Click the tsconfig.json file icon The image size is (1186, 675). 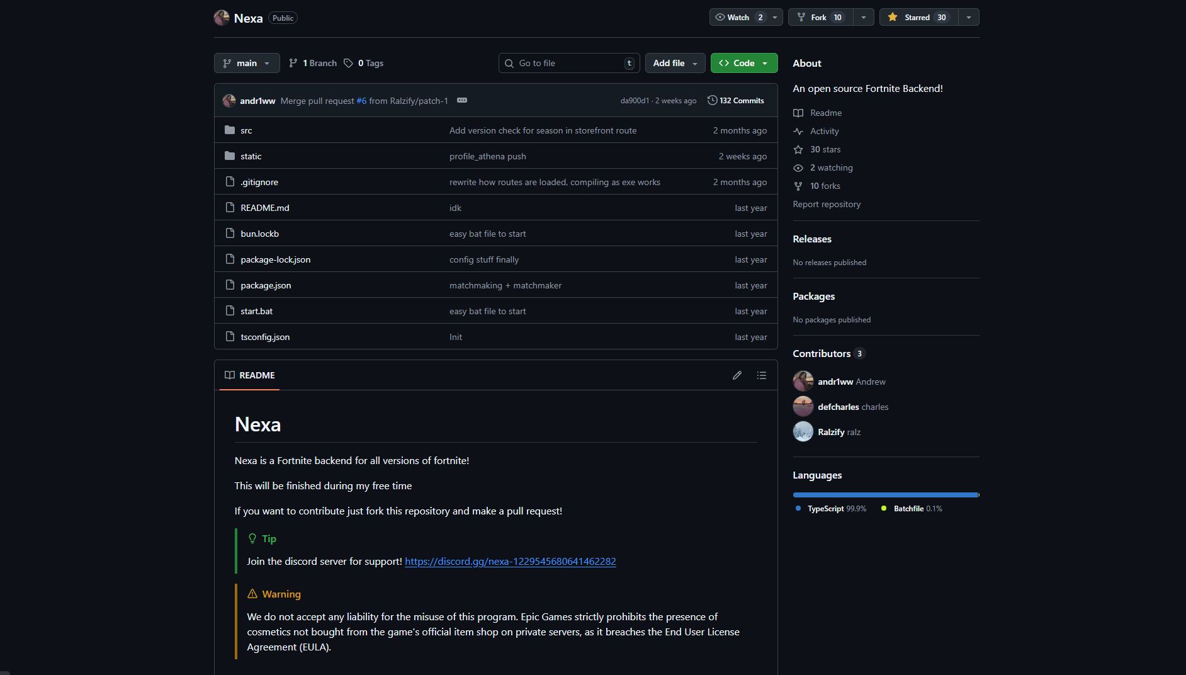[230, 337]
